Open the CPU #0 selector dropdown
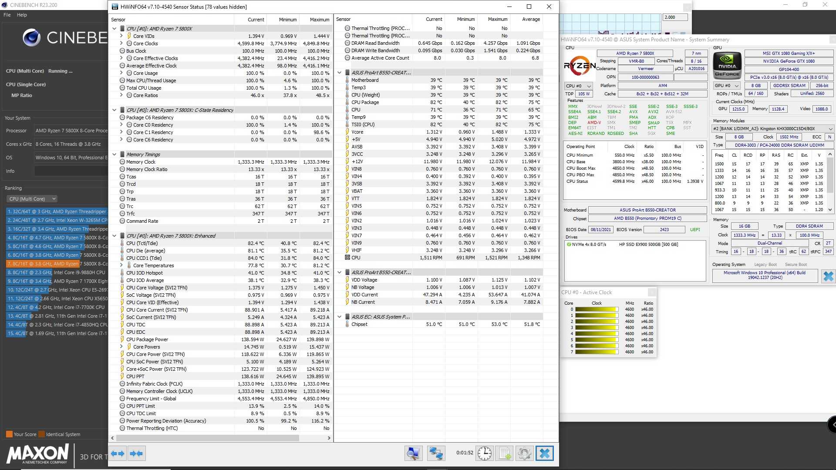This screenshot has height=470, width=836. pyautogui.click(x=579, y=86)
